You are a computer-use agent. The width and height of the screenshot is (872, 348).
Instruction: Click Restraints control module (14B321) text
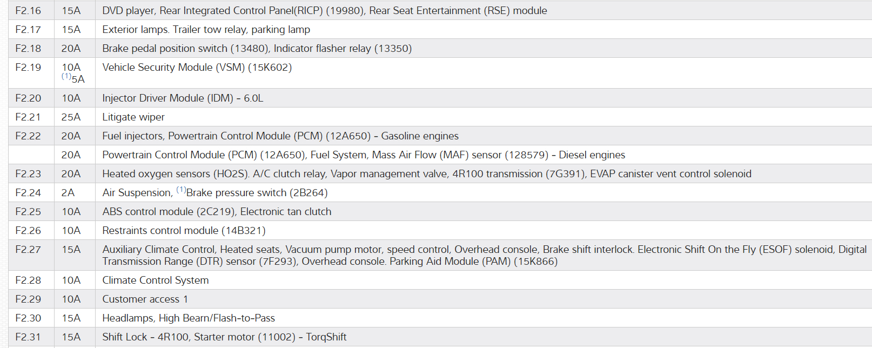coord(184,231)
